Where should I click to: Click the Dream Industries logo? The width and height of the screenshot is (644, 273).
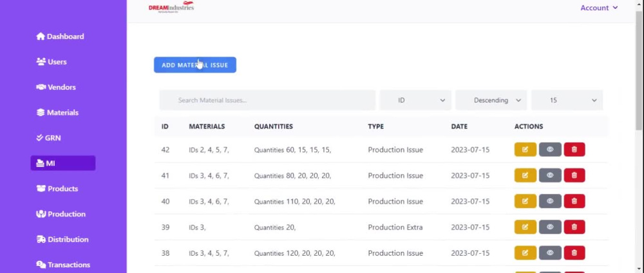pyautogui.click(x=171, y=7)
